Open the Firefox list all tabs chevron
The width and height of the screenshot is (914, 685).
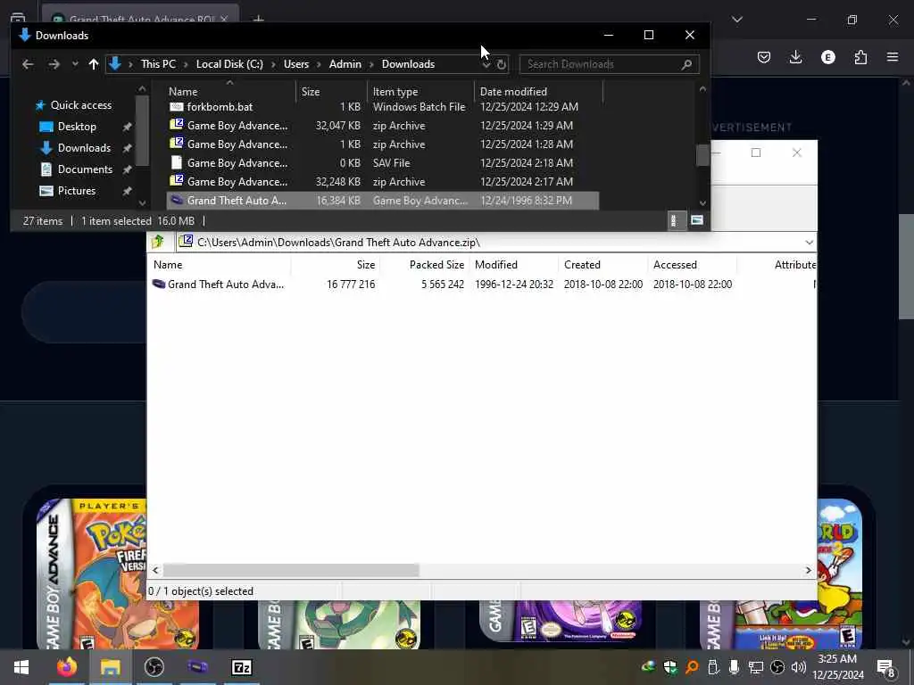(x=736, y=20)
